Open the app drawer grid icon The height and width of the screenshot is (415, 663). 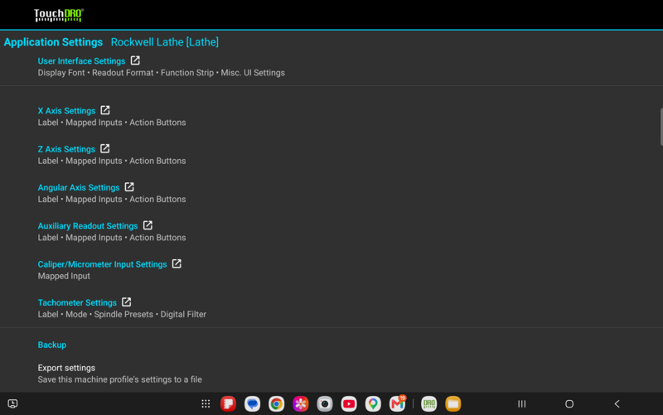[206, 404]
